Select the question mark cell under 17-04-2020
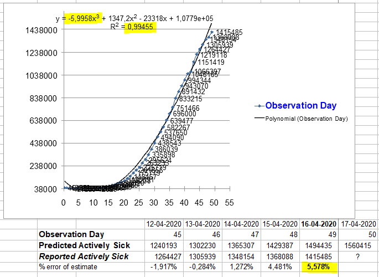Viewport: 379px width, 277px height. [x=359, y=256]
